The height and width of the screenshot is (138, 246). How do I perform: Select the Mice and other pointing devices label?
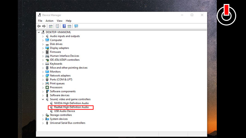click(x=69, y=67)
